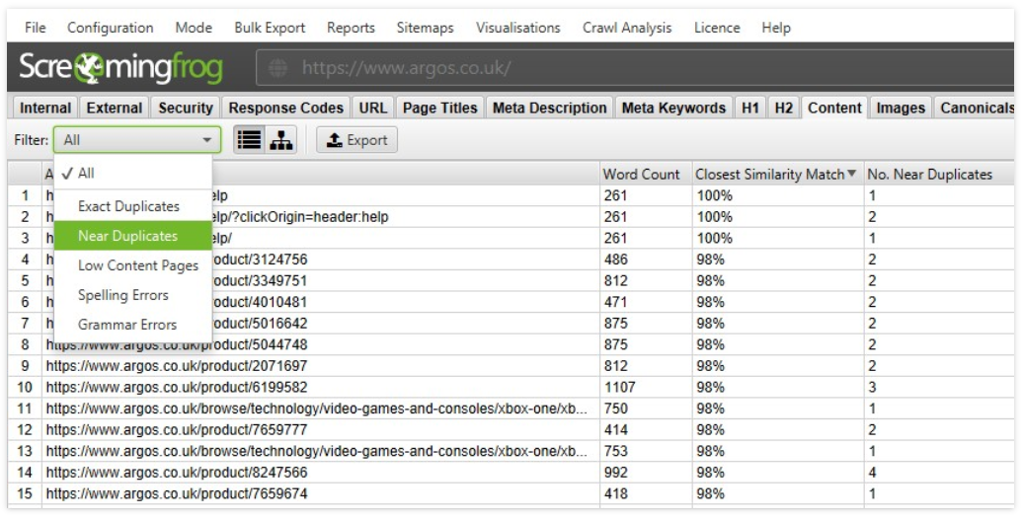Click the Screaming Frog logo

tap(120, 67)
